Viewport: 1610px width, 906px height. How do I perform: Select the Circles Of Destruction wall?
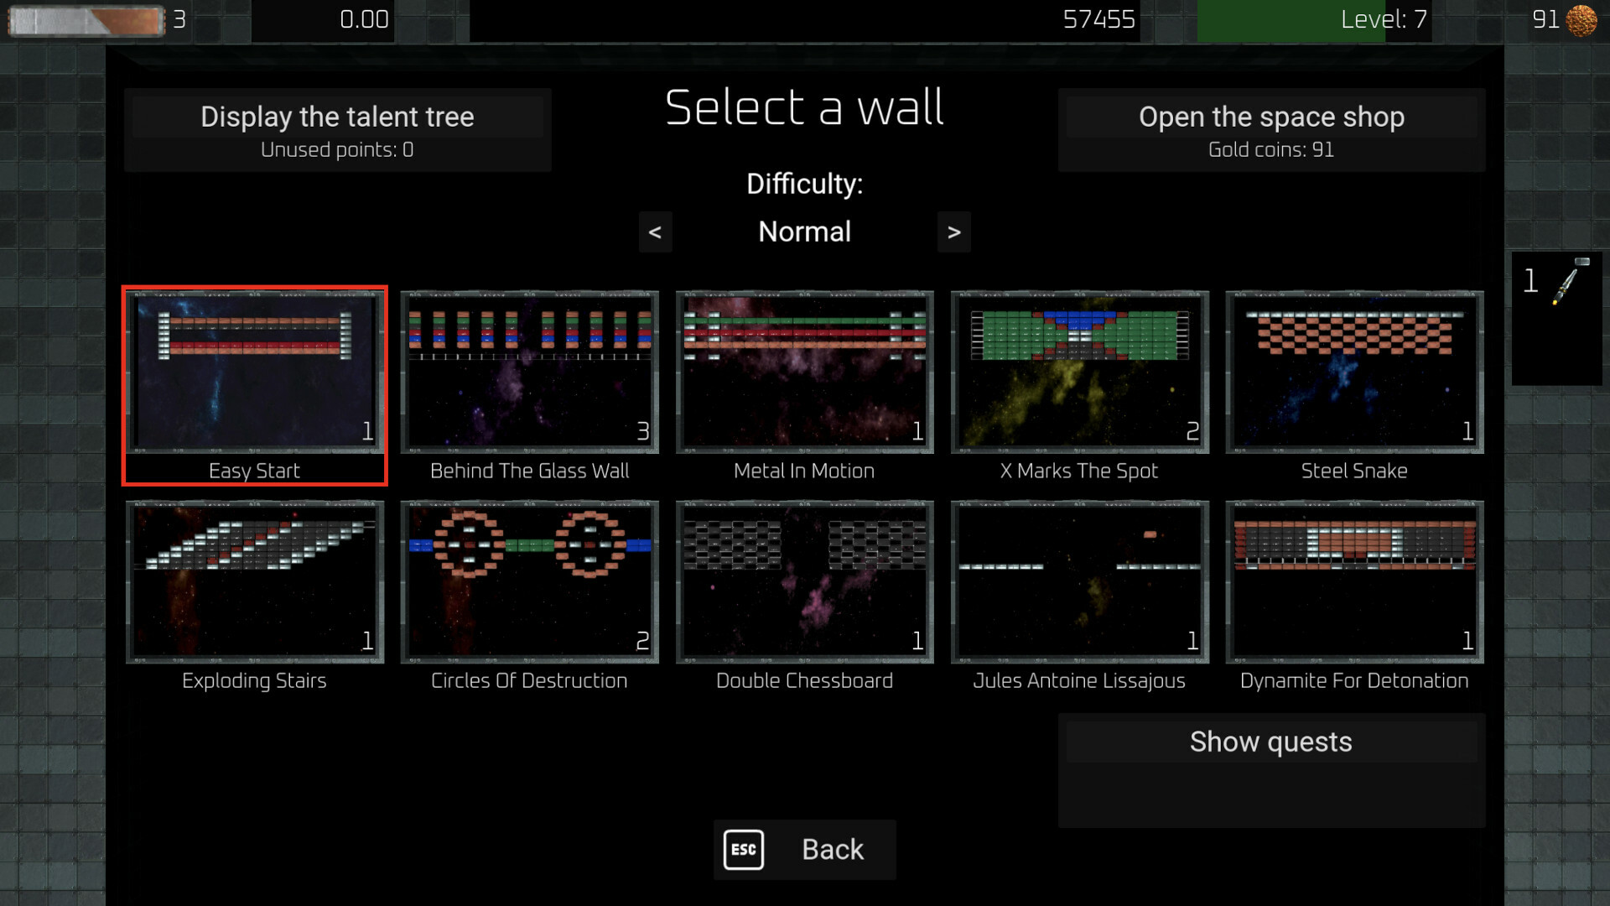tap(529, 581)
